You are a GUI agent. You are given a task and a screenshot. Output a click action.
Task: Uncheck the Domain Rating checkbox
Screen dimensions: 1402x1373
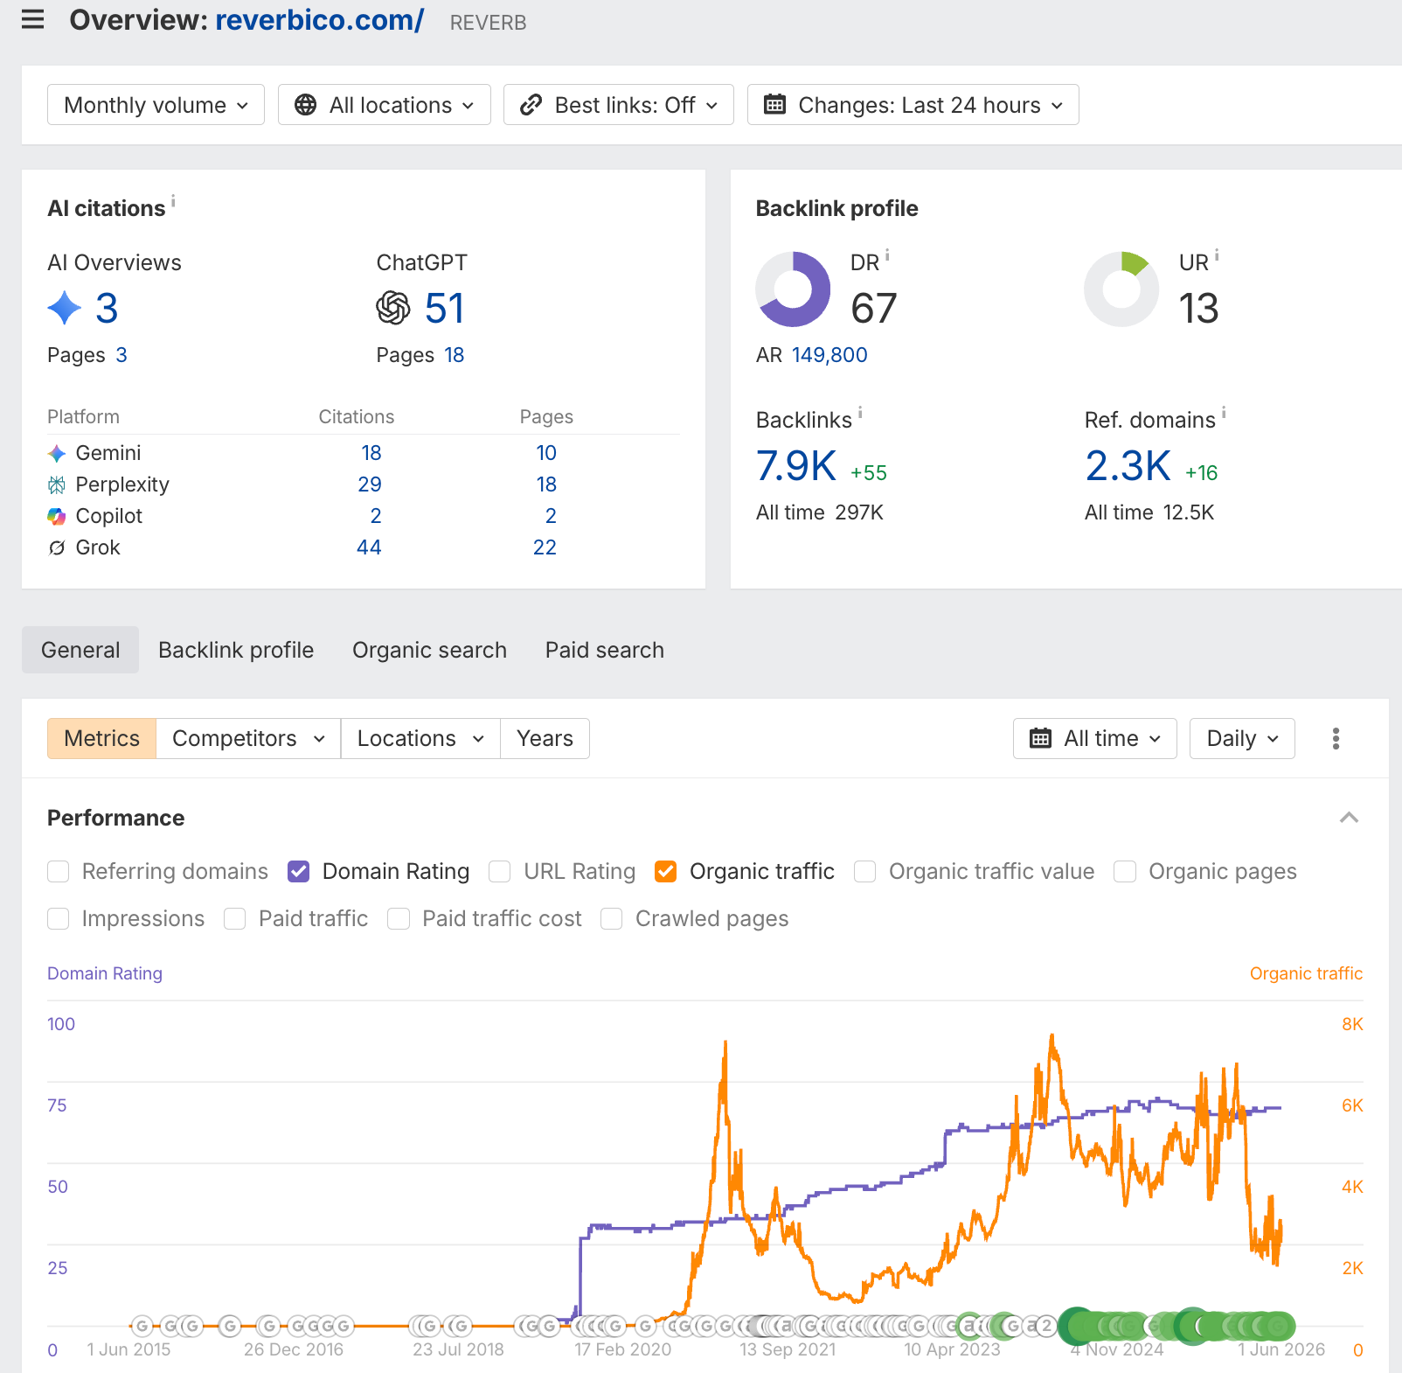[299, 872]
